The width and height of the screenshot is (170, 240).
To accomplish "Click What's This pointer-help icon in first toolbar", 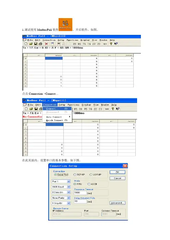I will (x=116, y=44).
